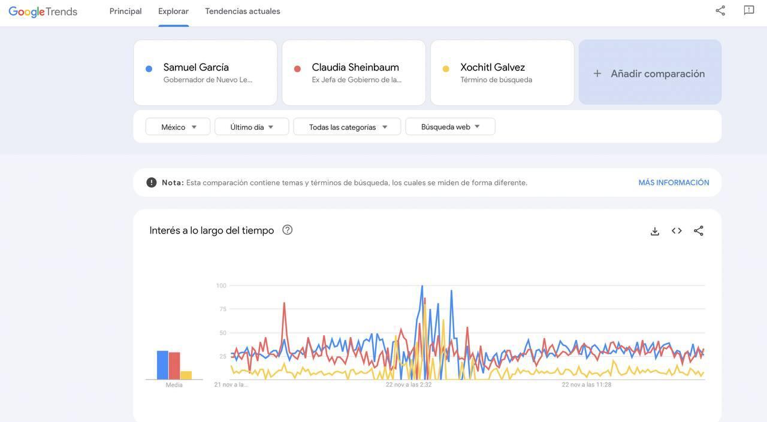Click the red dot for Claudia Sheinbaum
767x422 pixels.
click(x=295, y=67)
